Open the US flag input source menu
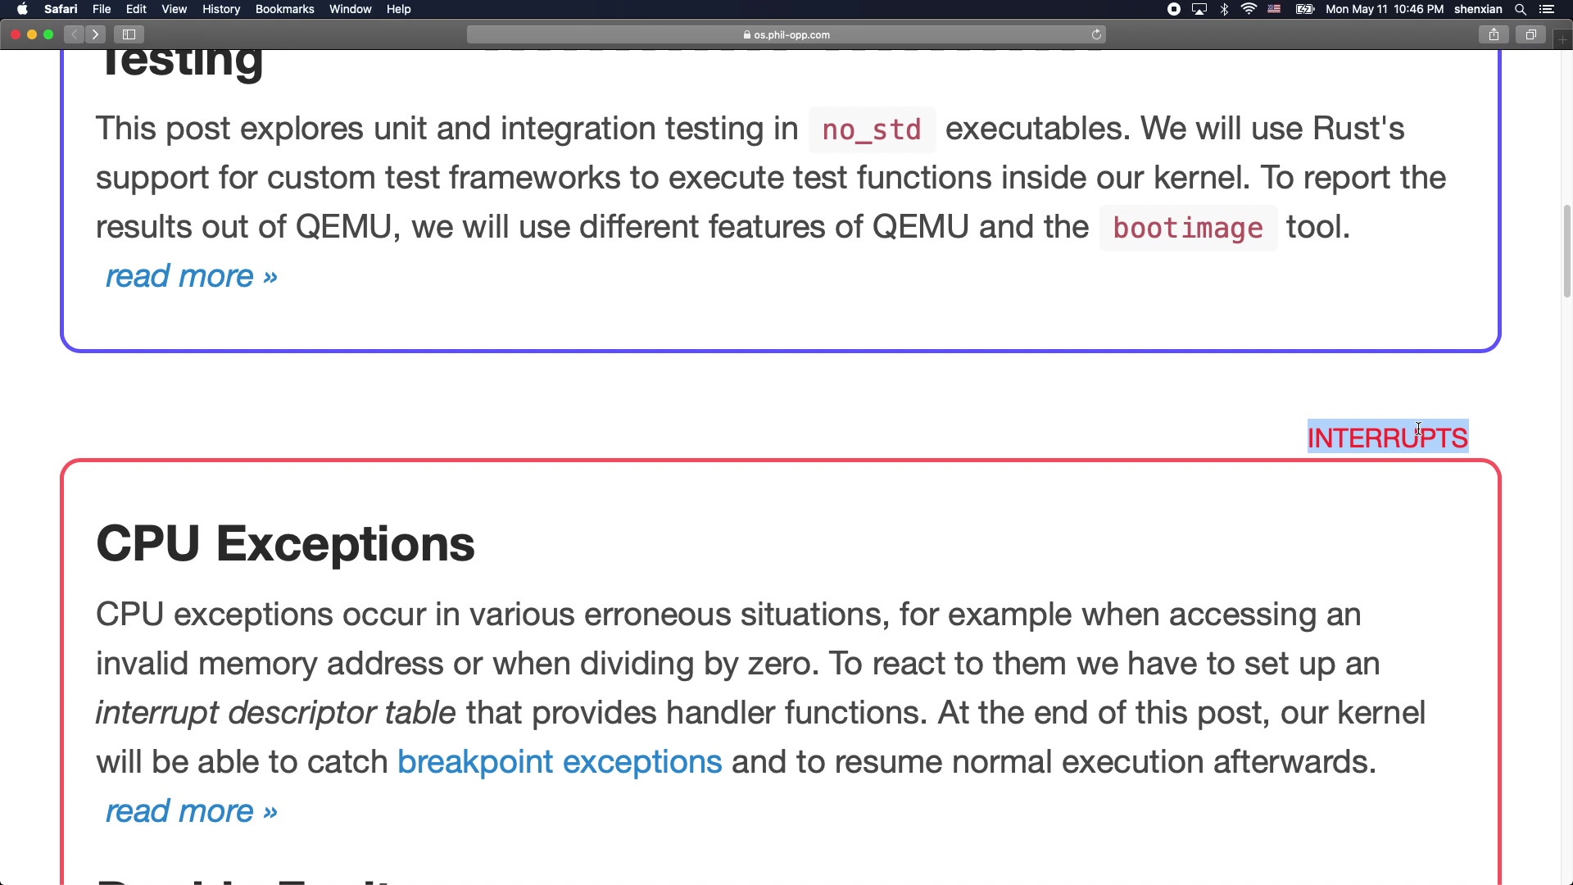This screenshot has width=1573, height=885. 1274,10
